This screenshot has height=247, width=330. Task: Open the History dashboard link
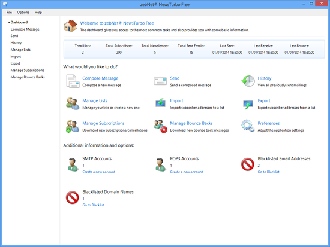coord(265,78)
